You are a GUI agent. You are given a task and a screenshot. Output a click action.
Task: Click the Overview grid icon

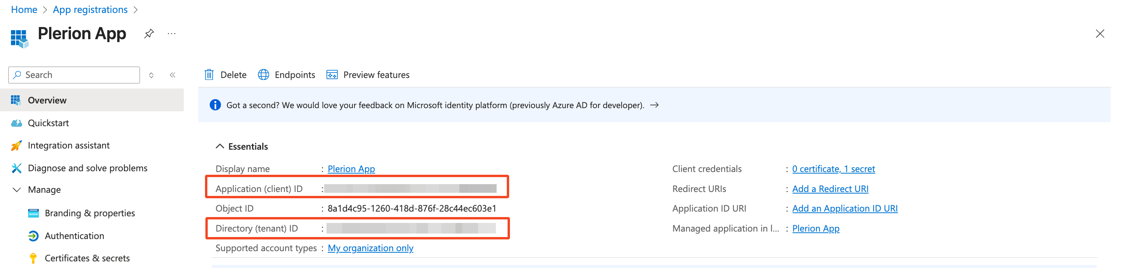(x=16, y=100)
